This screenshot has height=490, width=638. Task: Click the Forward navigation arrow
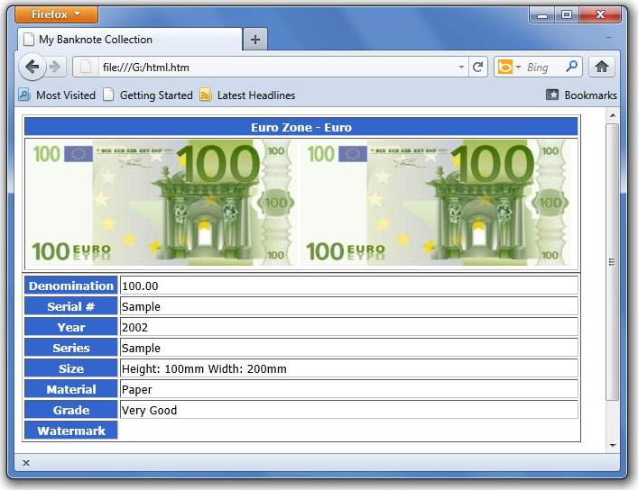pyautogui.click(x=55, y=67)
